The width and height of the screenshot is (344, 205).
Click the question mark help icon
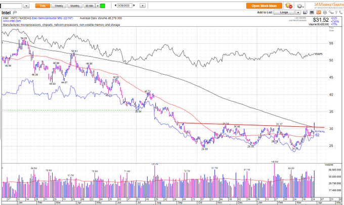(336, 13)
